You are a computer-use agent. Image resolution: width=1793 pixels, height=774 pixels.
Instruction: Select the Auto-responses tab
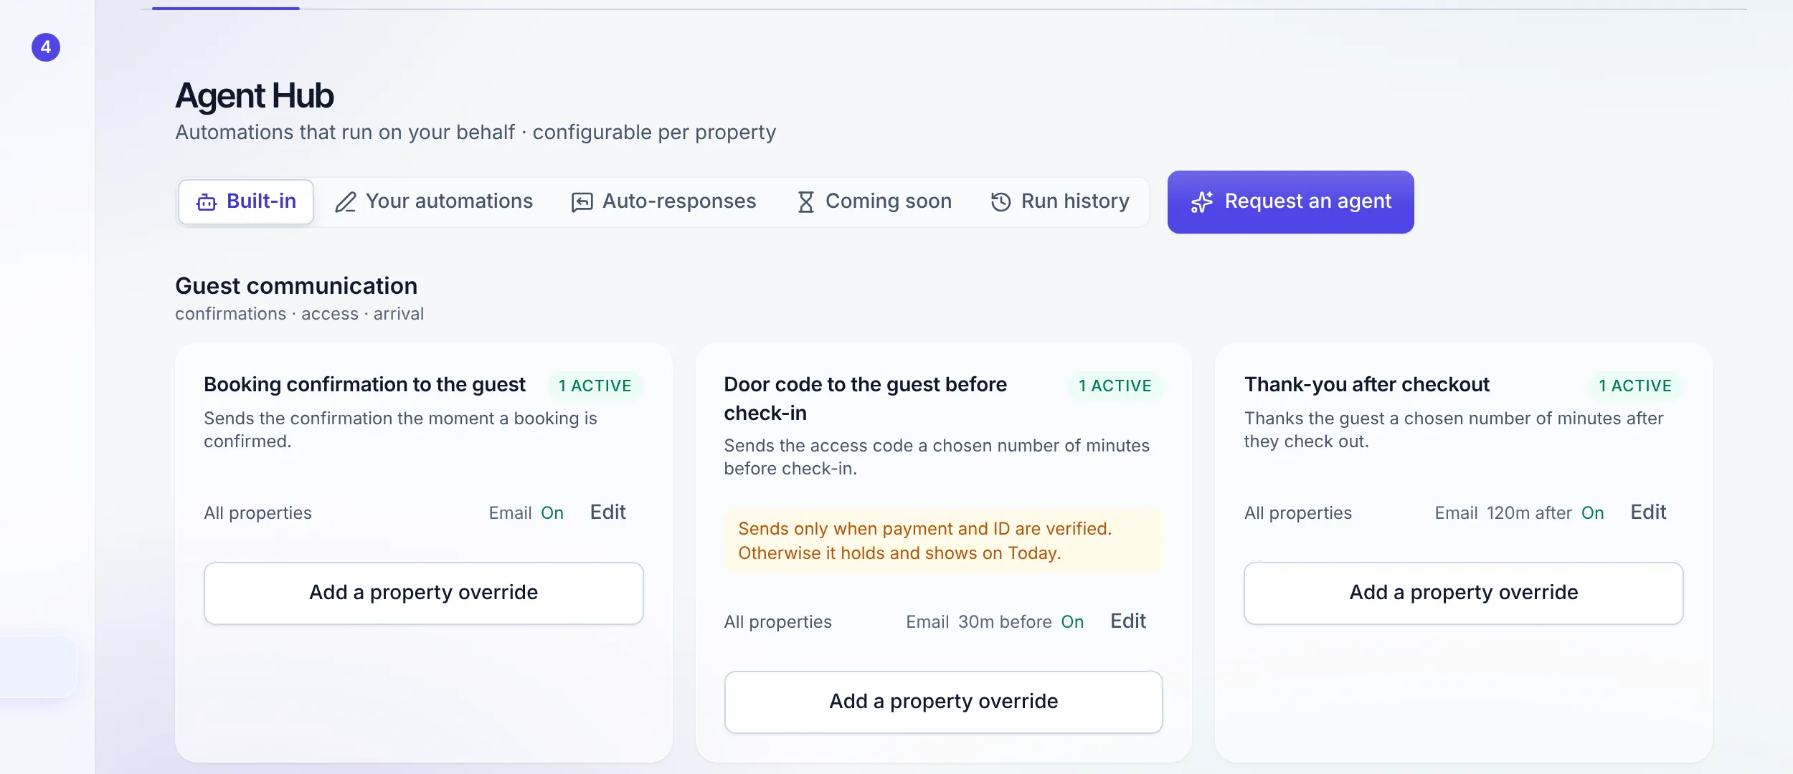[x=663, y=202]
